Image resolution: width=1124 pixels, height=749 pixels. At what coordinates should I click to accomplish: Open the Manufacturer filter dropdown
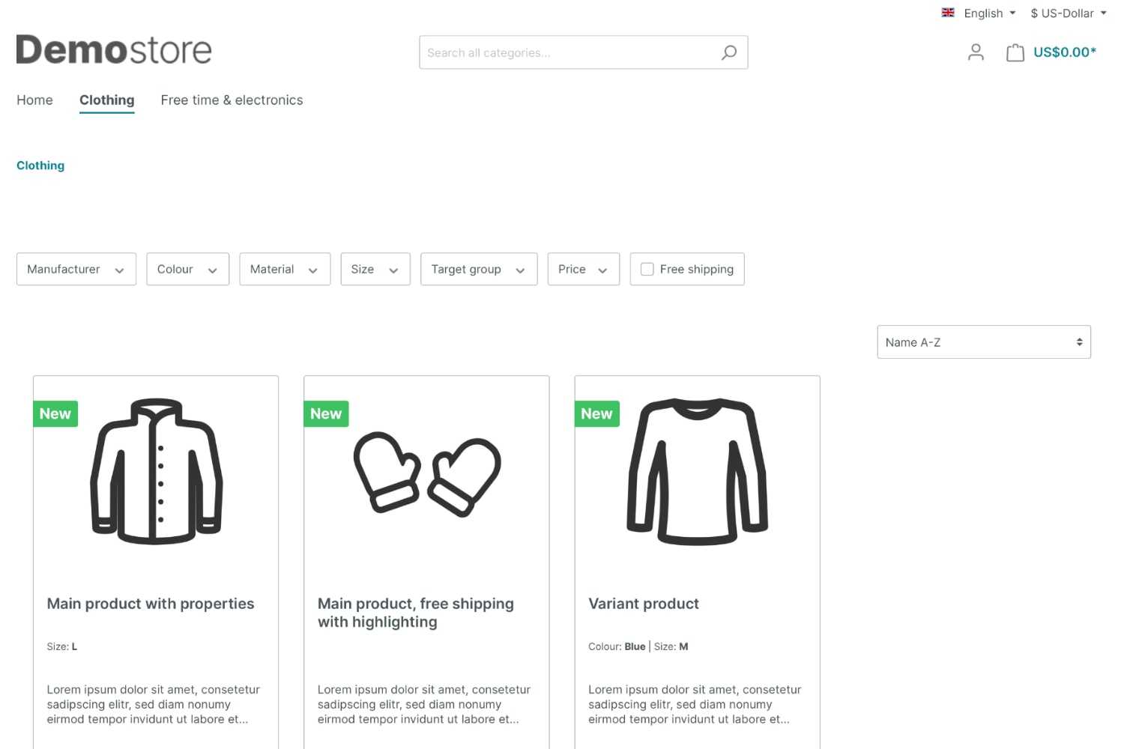tap(75, 269)
